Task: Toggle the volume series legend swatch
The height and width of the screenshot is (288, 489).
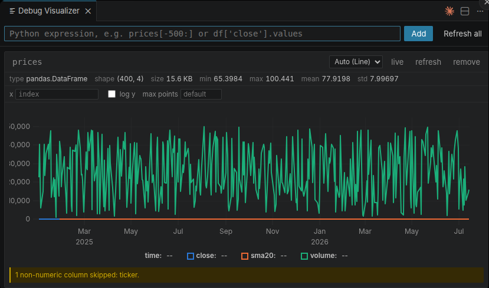Action: [x=304, y=256]
